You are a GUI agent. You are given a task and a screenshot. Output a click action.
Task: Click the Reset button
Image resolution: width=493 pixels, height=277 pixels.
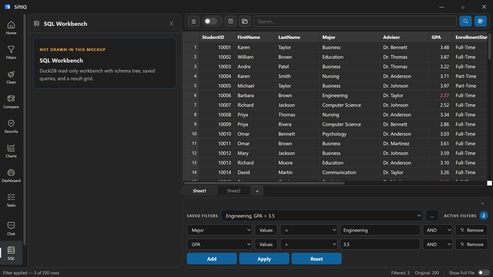tap(317, 259)
